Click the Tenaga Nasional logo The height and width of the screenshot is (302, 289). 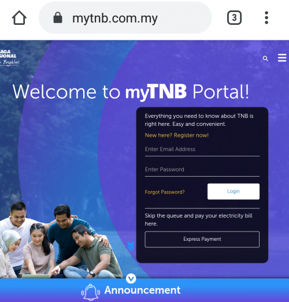pyautogui.click(x=10, y=58)
